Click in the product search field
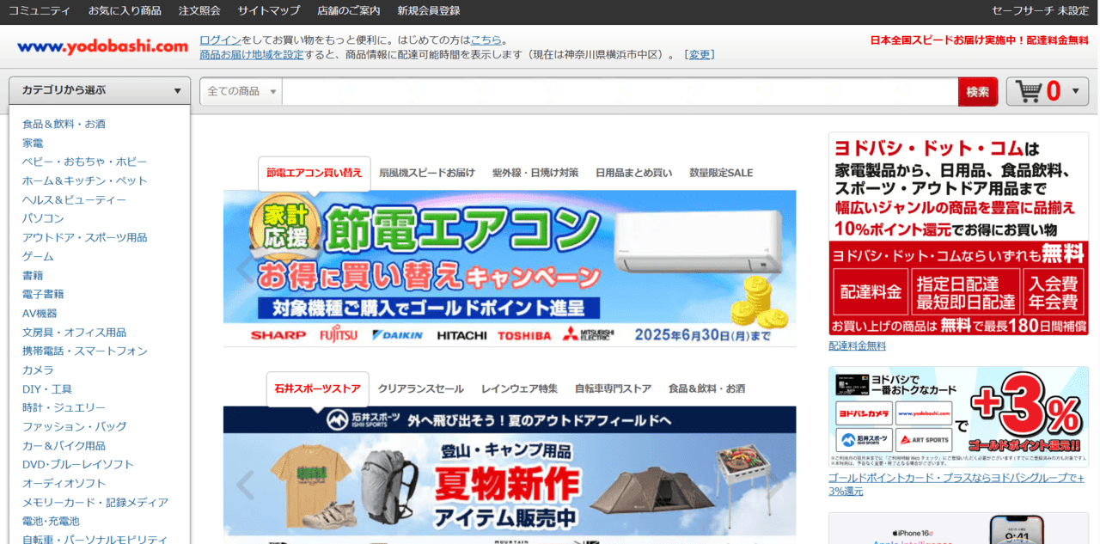This screenshot has height=544, width=1100. pos(619,91)
